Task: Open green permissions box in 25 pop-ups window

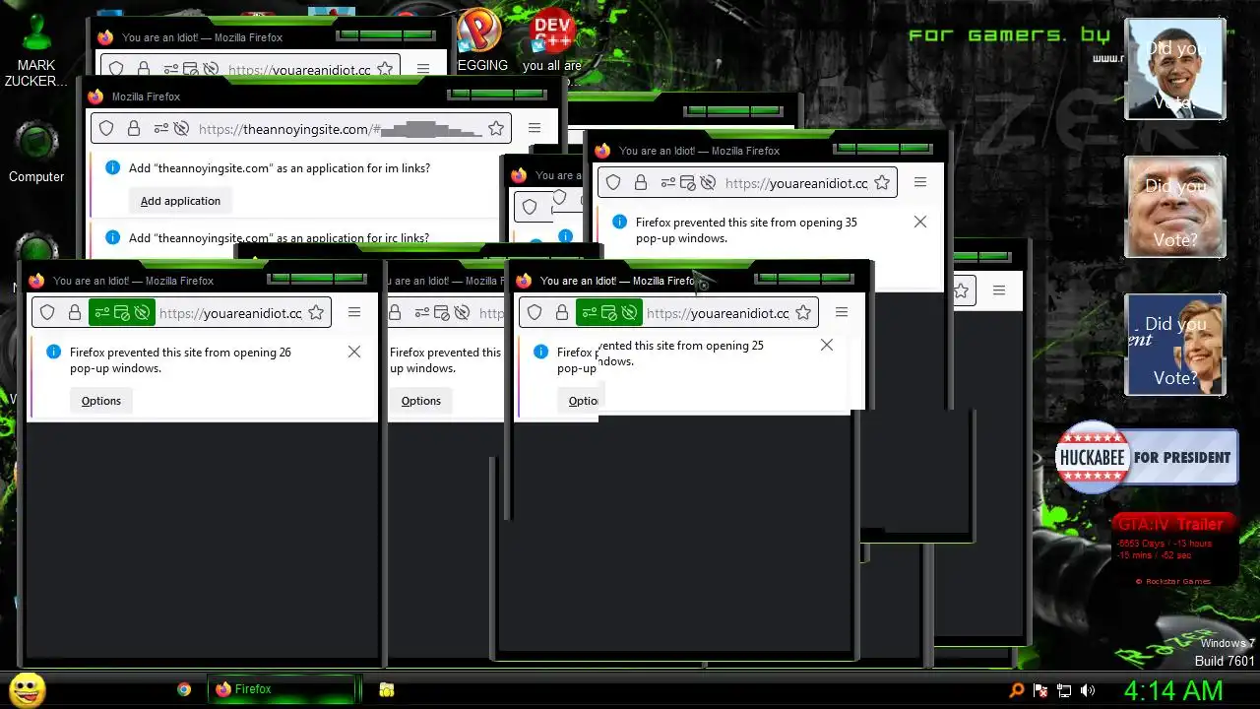Action: tap(609, 313)
